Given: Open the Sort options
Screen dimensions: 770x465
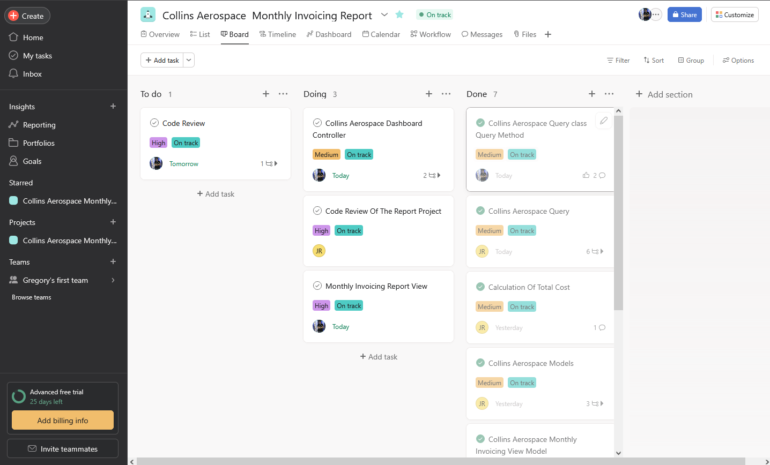Looking at the screenshot, I should pyautogui.click(x=654, y=61).
